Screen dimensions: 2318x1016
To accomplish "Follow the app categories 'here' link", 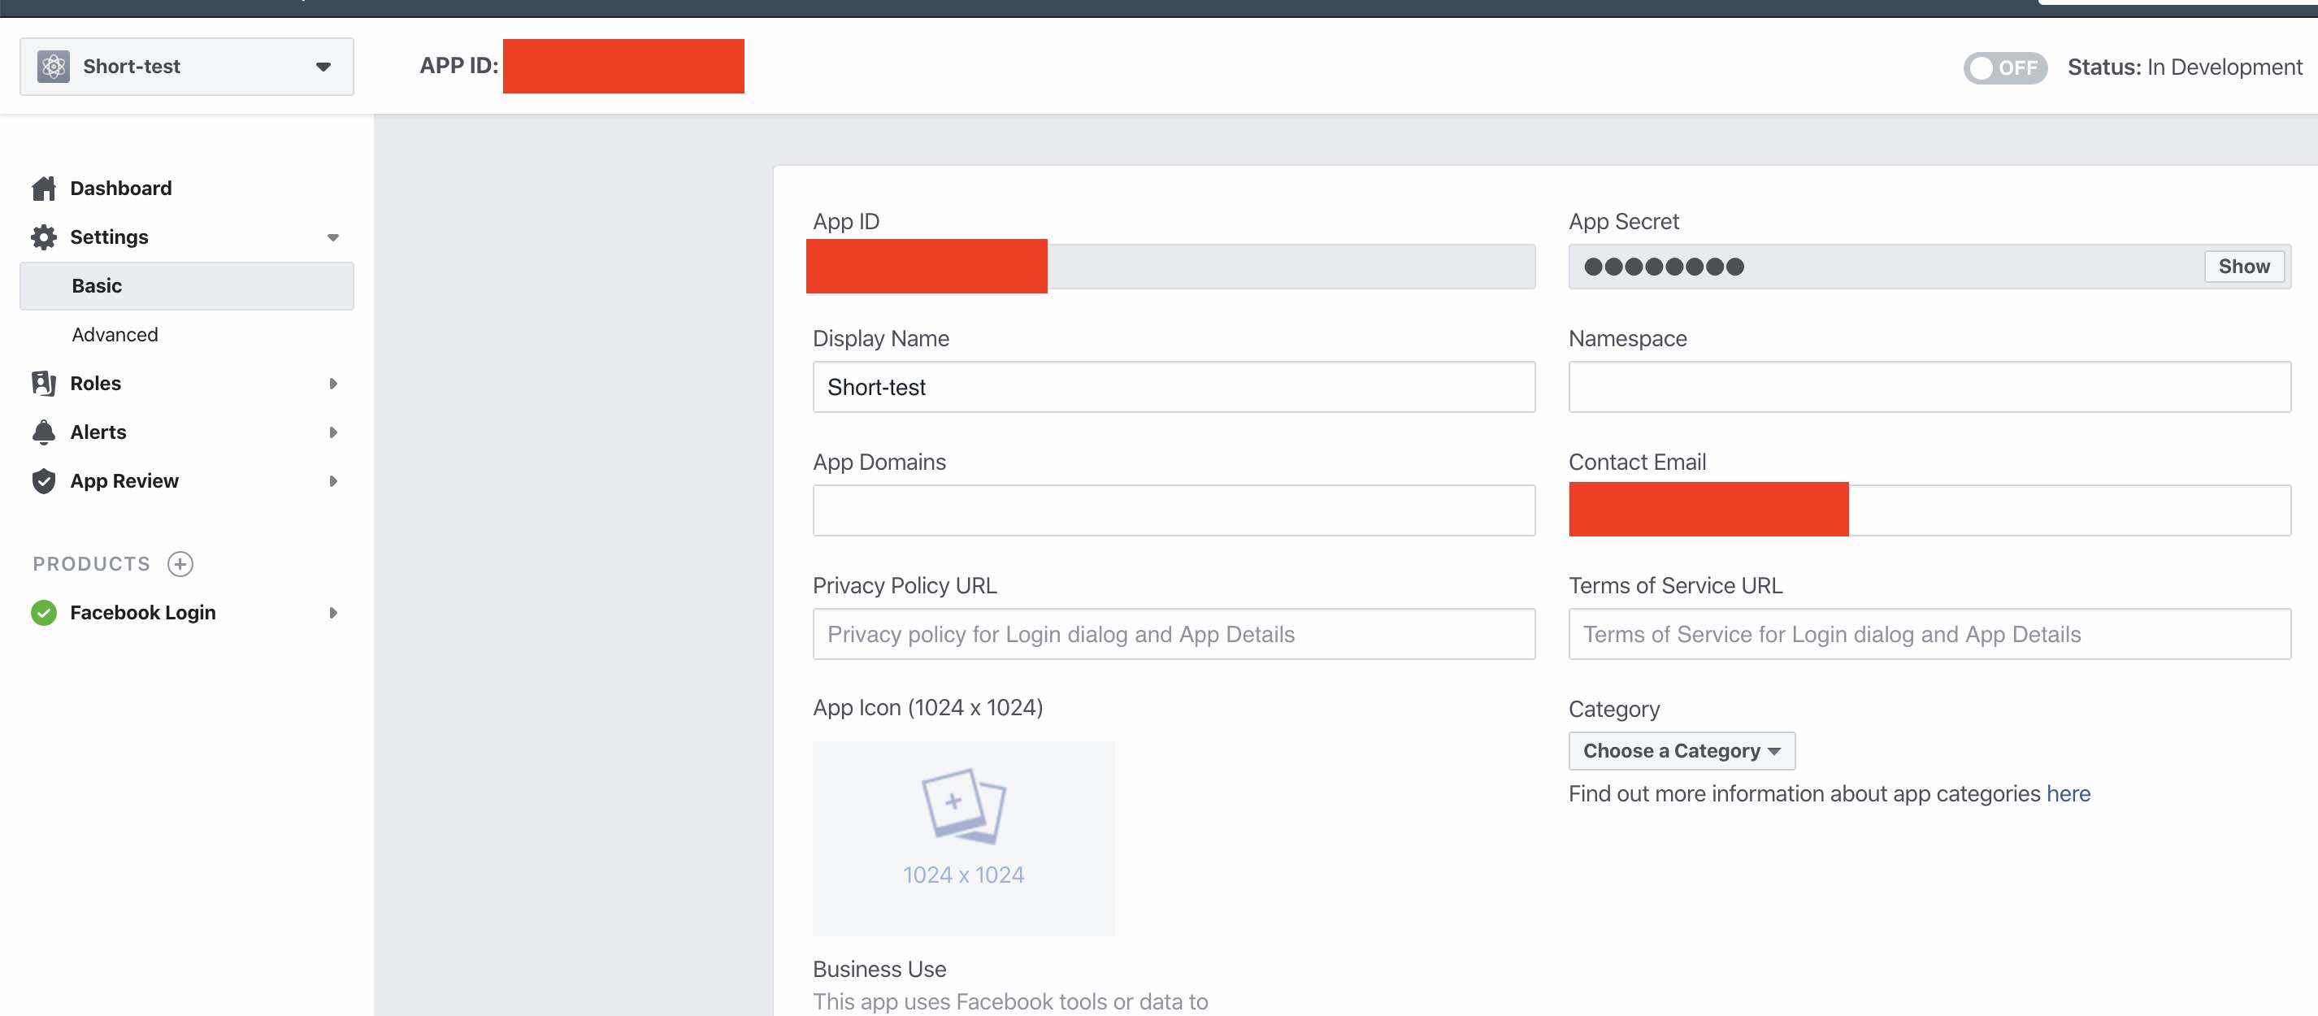I will (2068, 794).
